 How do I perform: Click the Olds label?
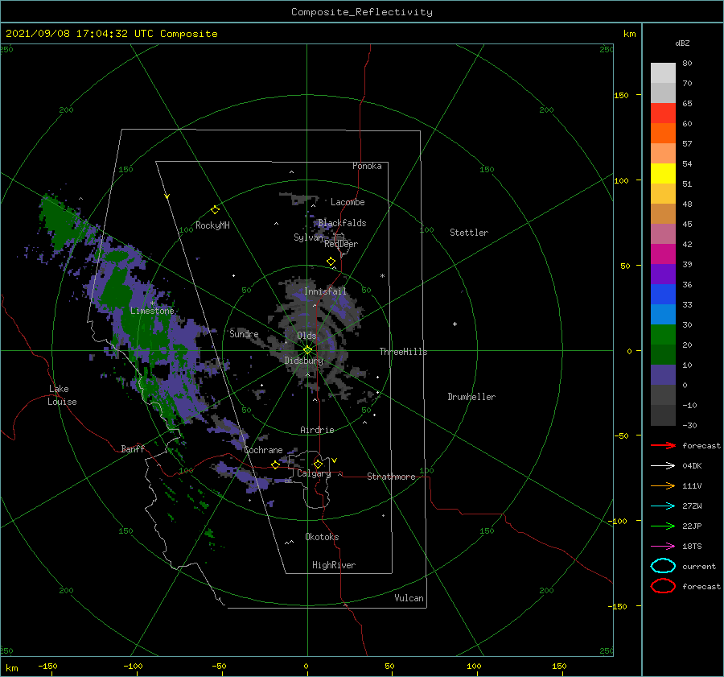tap(306, 336)
